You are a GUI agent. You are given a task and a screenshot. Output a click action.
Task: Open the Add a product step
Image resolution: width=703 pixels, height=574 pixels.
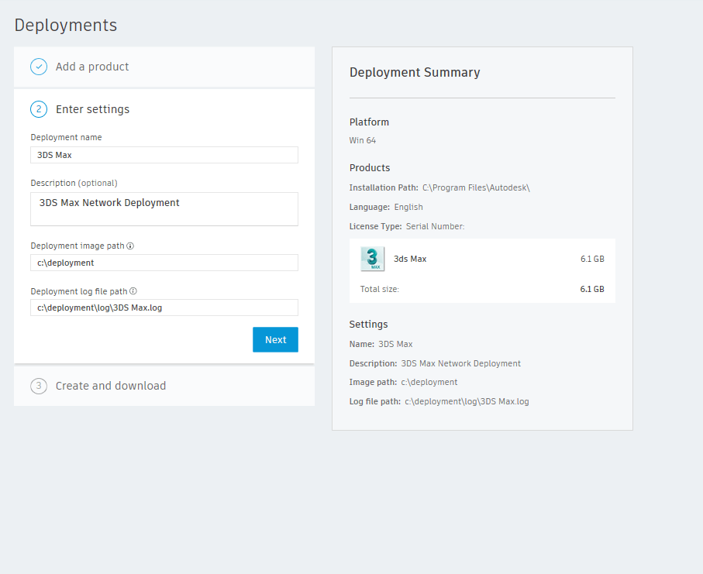164,67
